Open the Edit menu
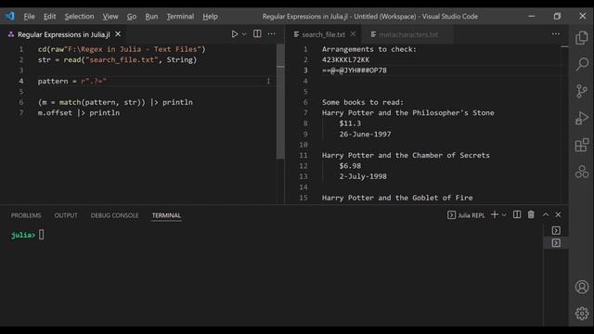The height and width of the screenshot is (334, 594). (49, 17)
